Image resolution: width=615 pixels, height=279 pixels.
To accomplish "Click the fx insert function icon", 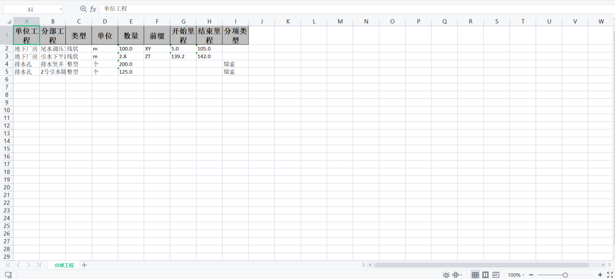I will point(93,9).
